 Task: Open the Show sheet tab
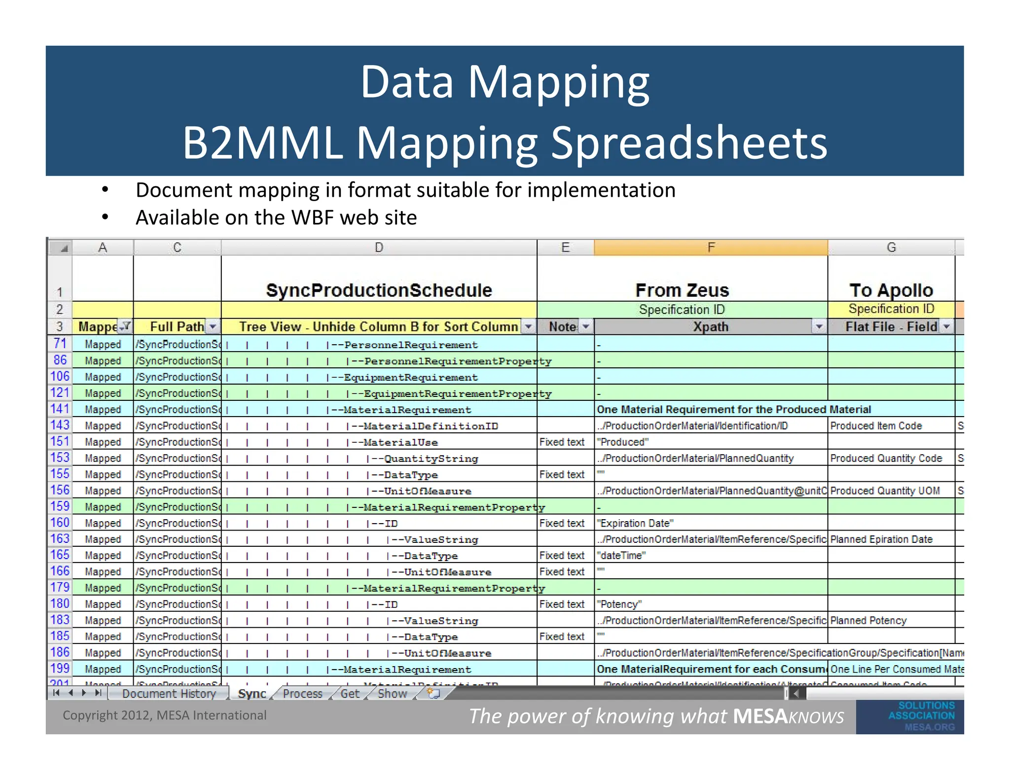point(393,693)
